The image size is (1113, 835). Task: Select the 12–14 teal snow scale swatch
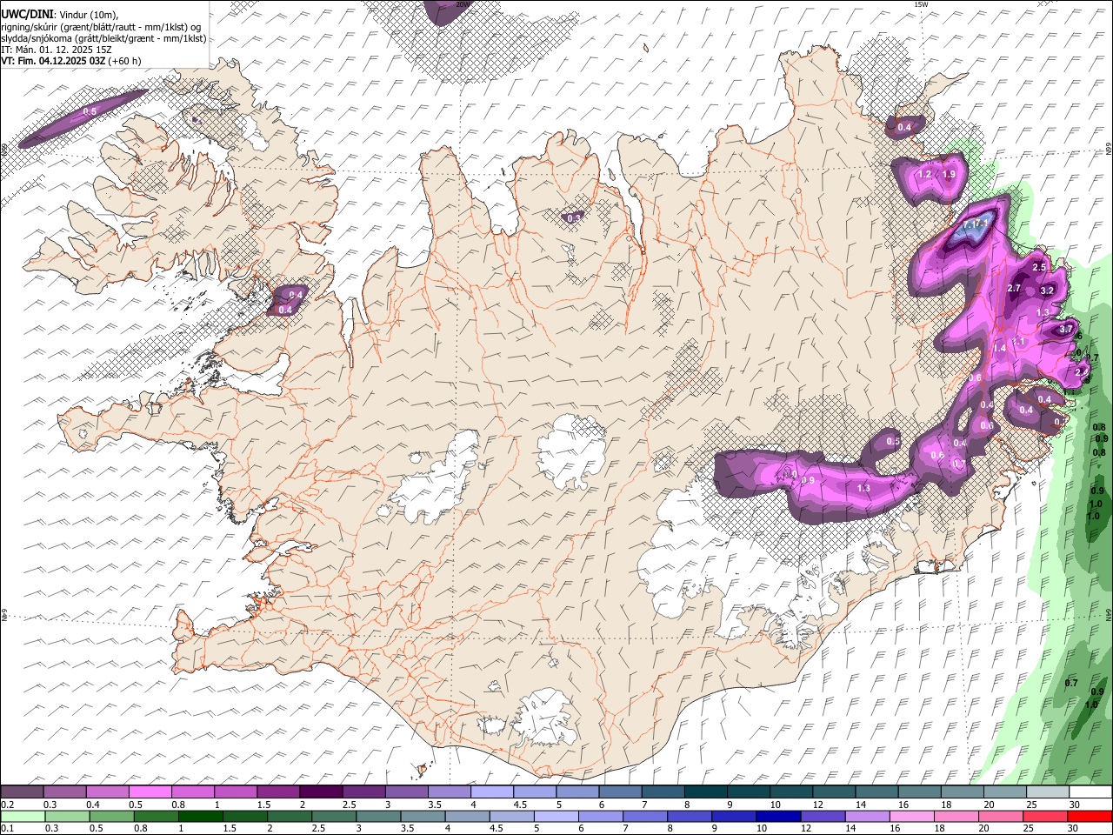(x=834, y=792)
